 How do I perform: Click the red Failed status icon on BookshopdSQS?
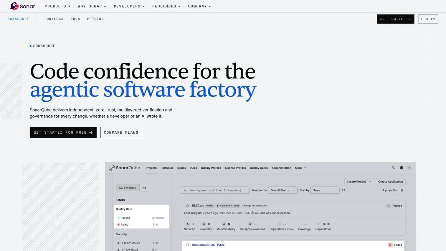tap(390, 245)
